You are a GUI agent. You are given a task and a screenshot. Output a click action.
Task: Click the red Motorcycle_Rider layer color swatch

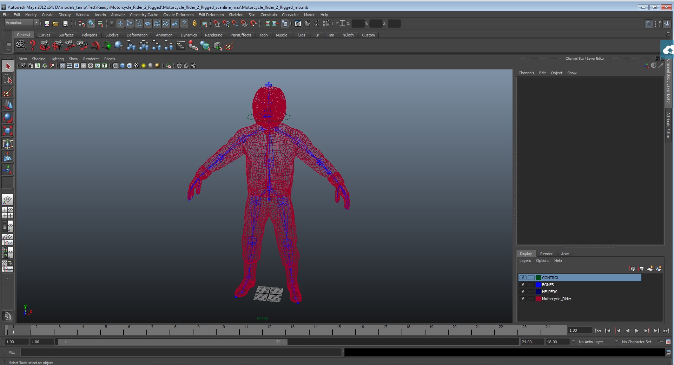[538, 299]
